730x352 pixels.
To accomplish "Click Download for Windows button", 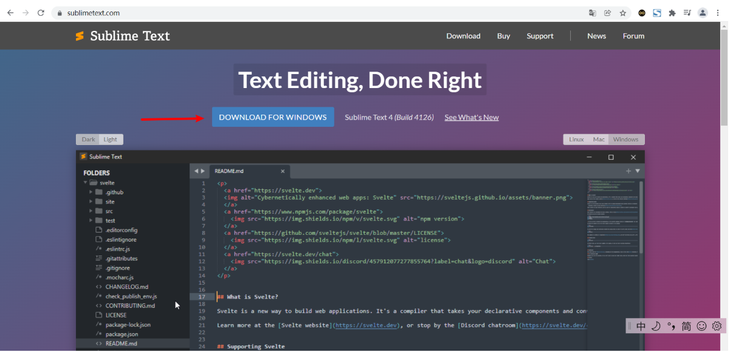I will 273,117.
